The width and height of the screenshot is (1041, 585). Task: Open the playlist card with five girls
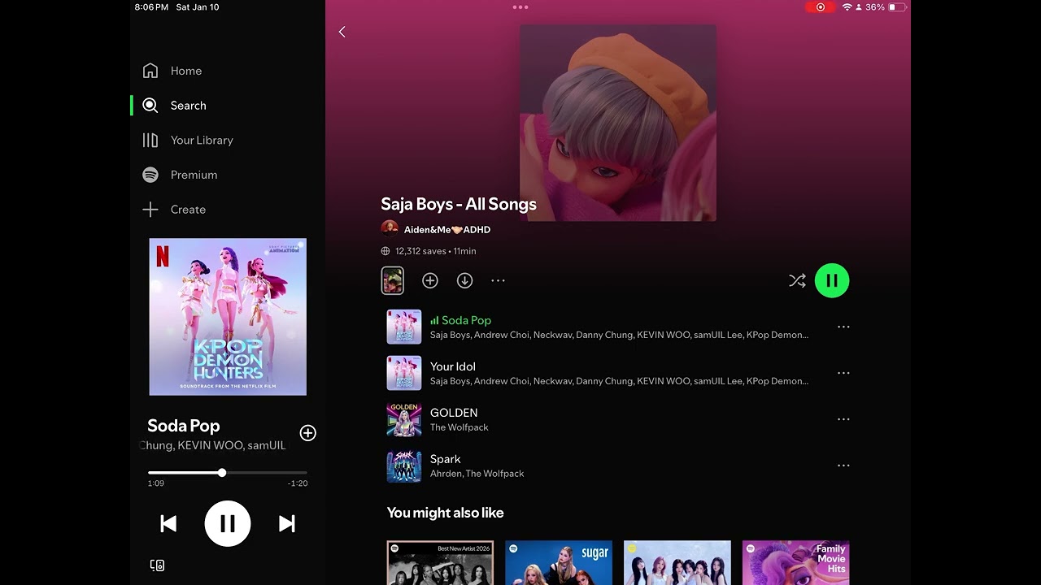pyautogui.click(x=677, y=562)
